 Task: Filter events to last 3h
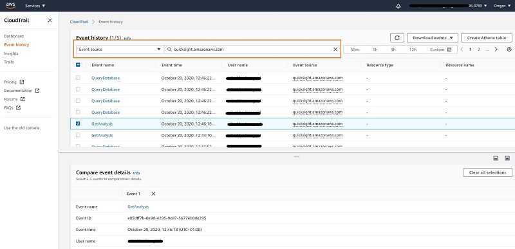coord(393,50)
